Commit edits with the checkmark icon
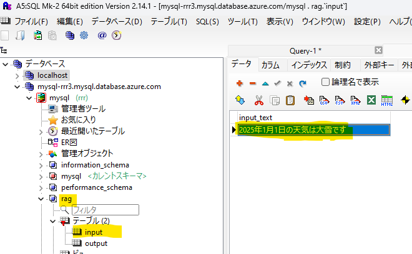 point(277,83)
